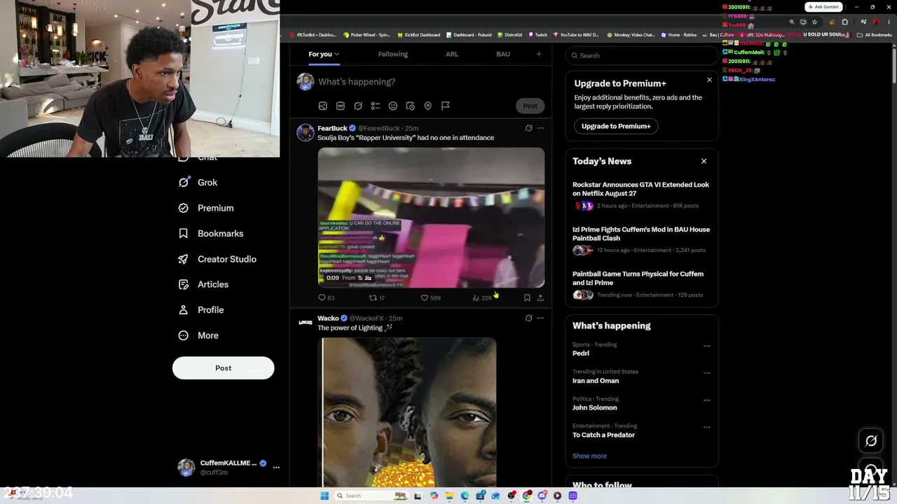The image size is (897, 504).
Task: Open Creator Studio rocket icon
Action: (184, 259)
